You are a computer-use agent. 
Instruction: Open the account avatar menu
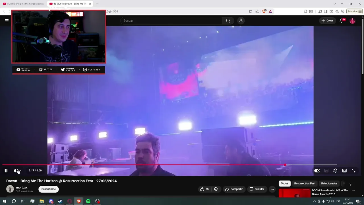click(352, 20)
